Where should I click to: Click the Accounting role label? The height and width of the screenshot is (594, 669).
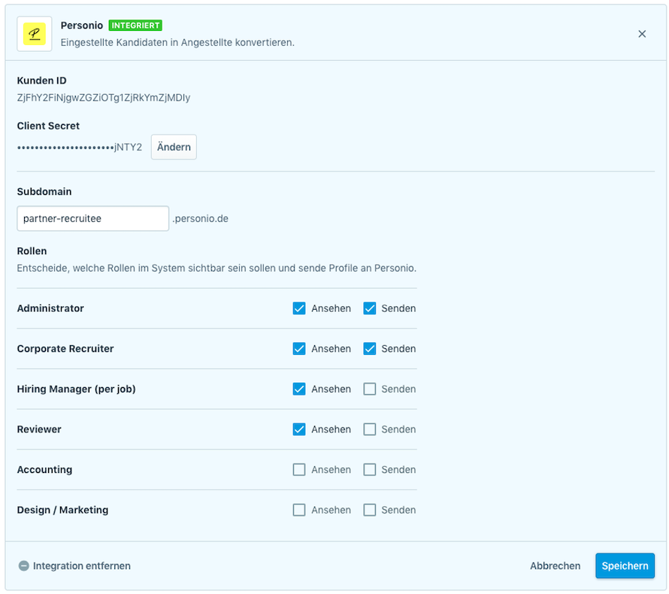(45, 469)
